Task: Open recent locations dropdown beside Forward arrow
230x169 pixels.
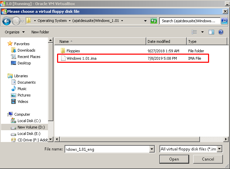Action: tap(22, 21)
